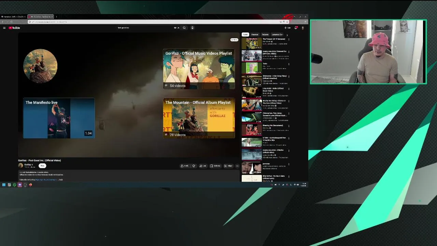
Task: Clear the search box with the X icon
Action: click(x=178, y=28)
